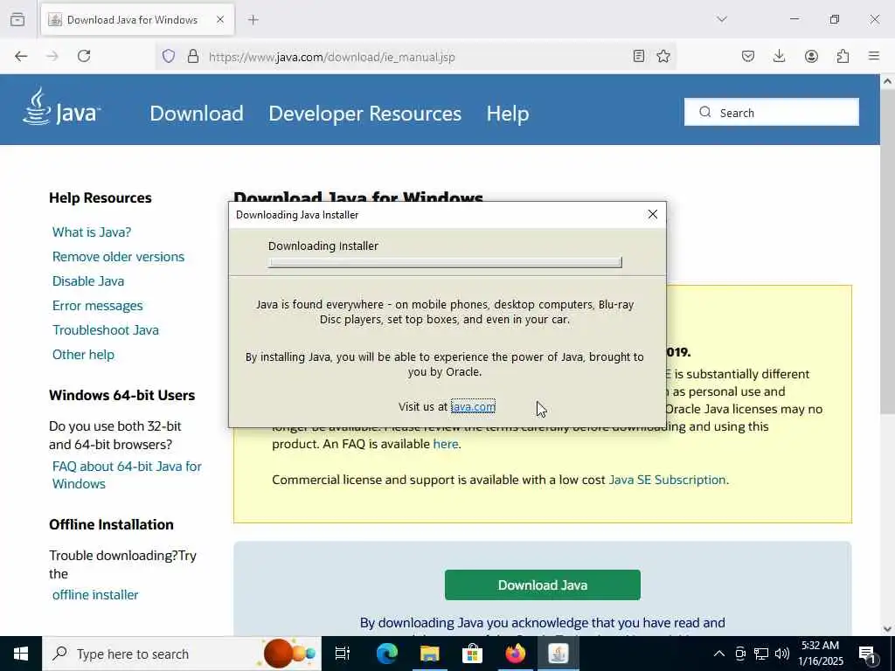Open FAQ about 64-bit Java link
This screenshot has width=895, height=671.
point(127,474)
